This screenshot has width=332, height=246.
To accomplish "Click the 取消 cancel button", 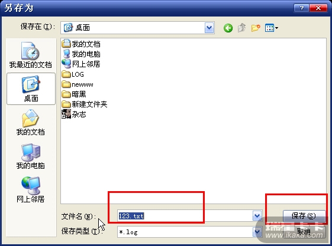I will (304, 232).
